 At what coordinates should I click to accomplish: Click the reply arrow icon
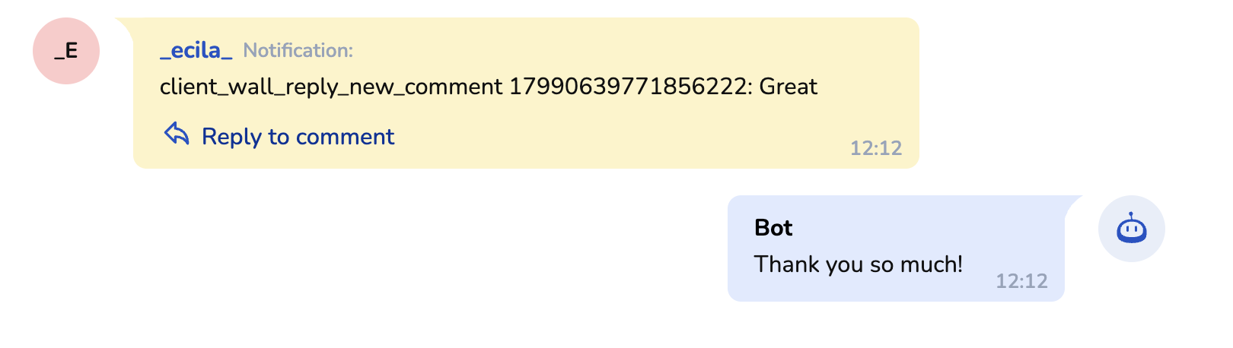[177, 134]
